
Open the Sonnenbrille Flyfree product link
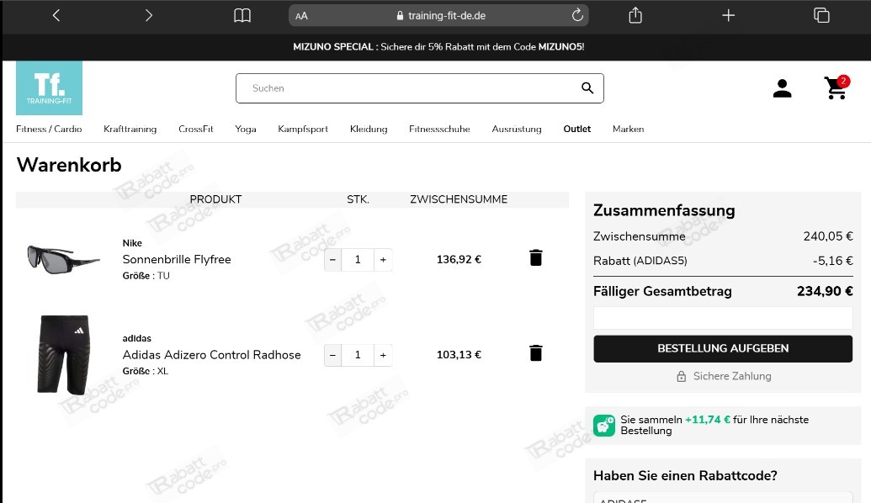click(177, 259)
